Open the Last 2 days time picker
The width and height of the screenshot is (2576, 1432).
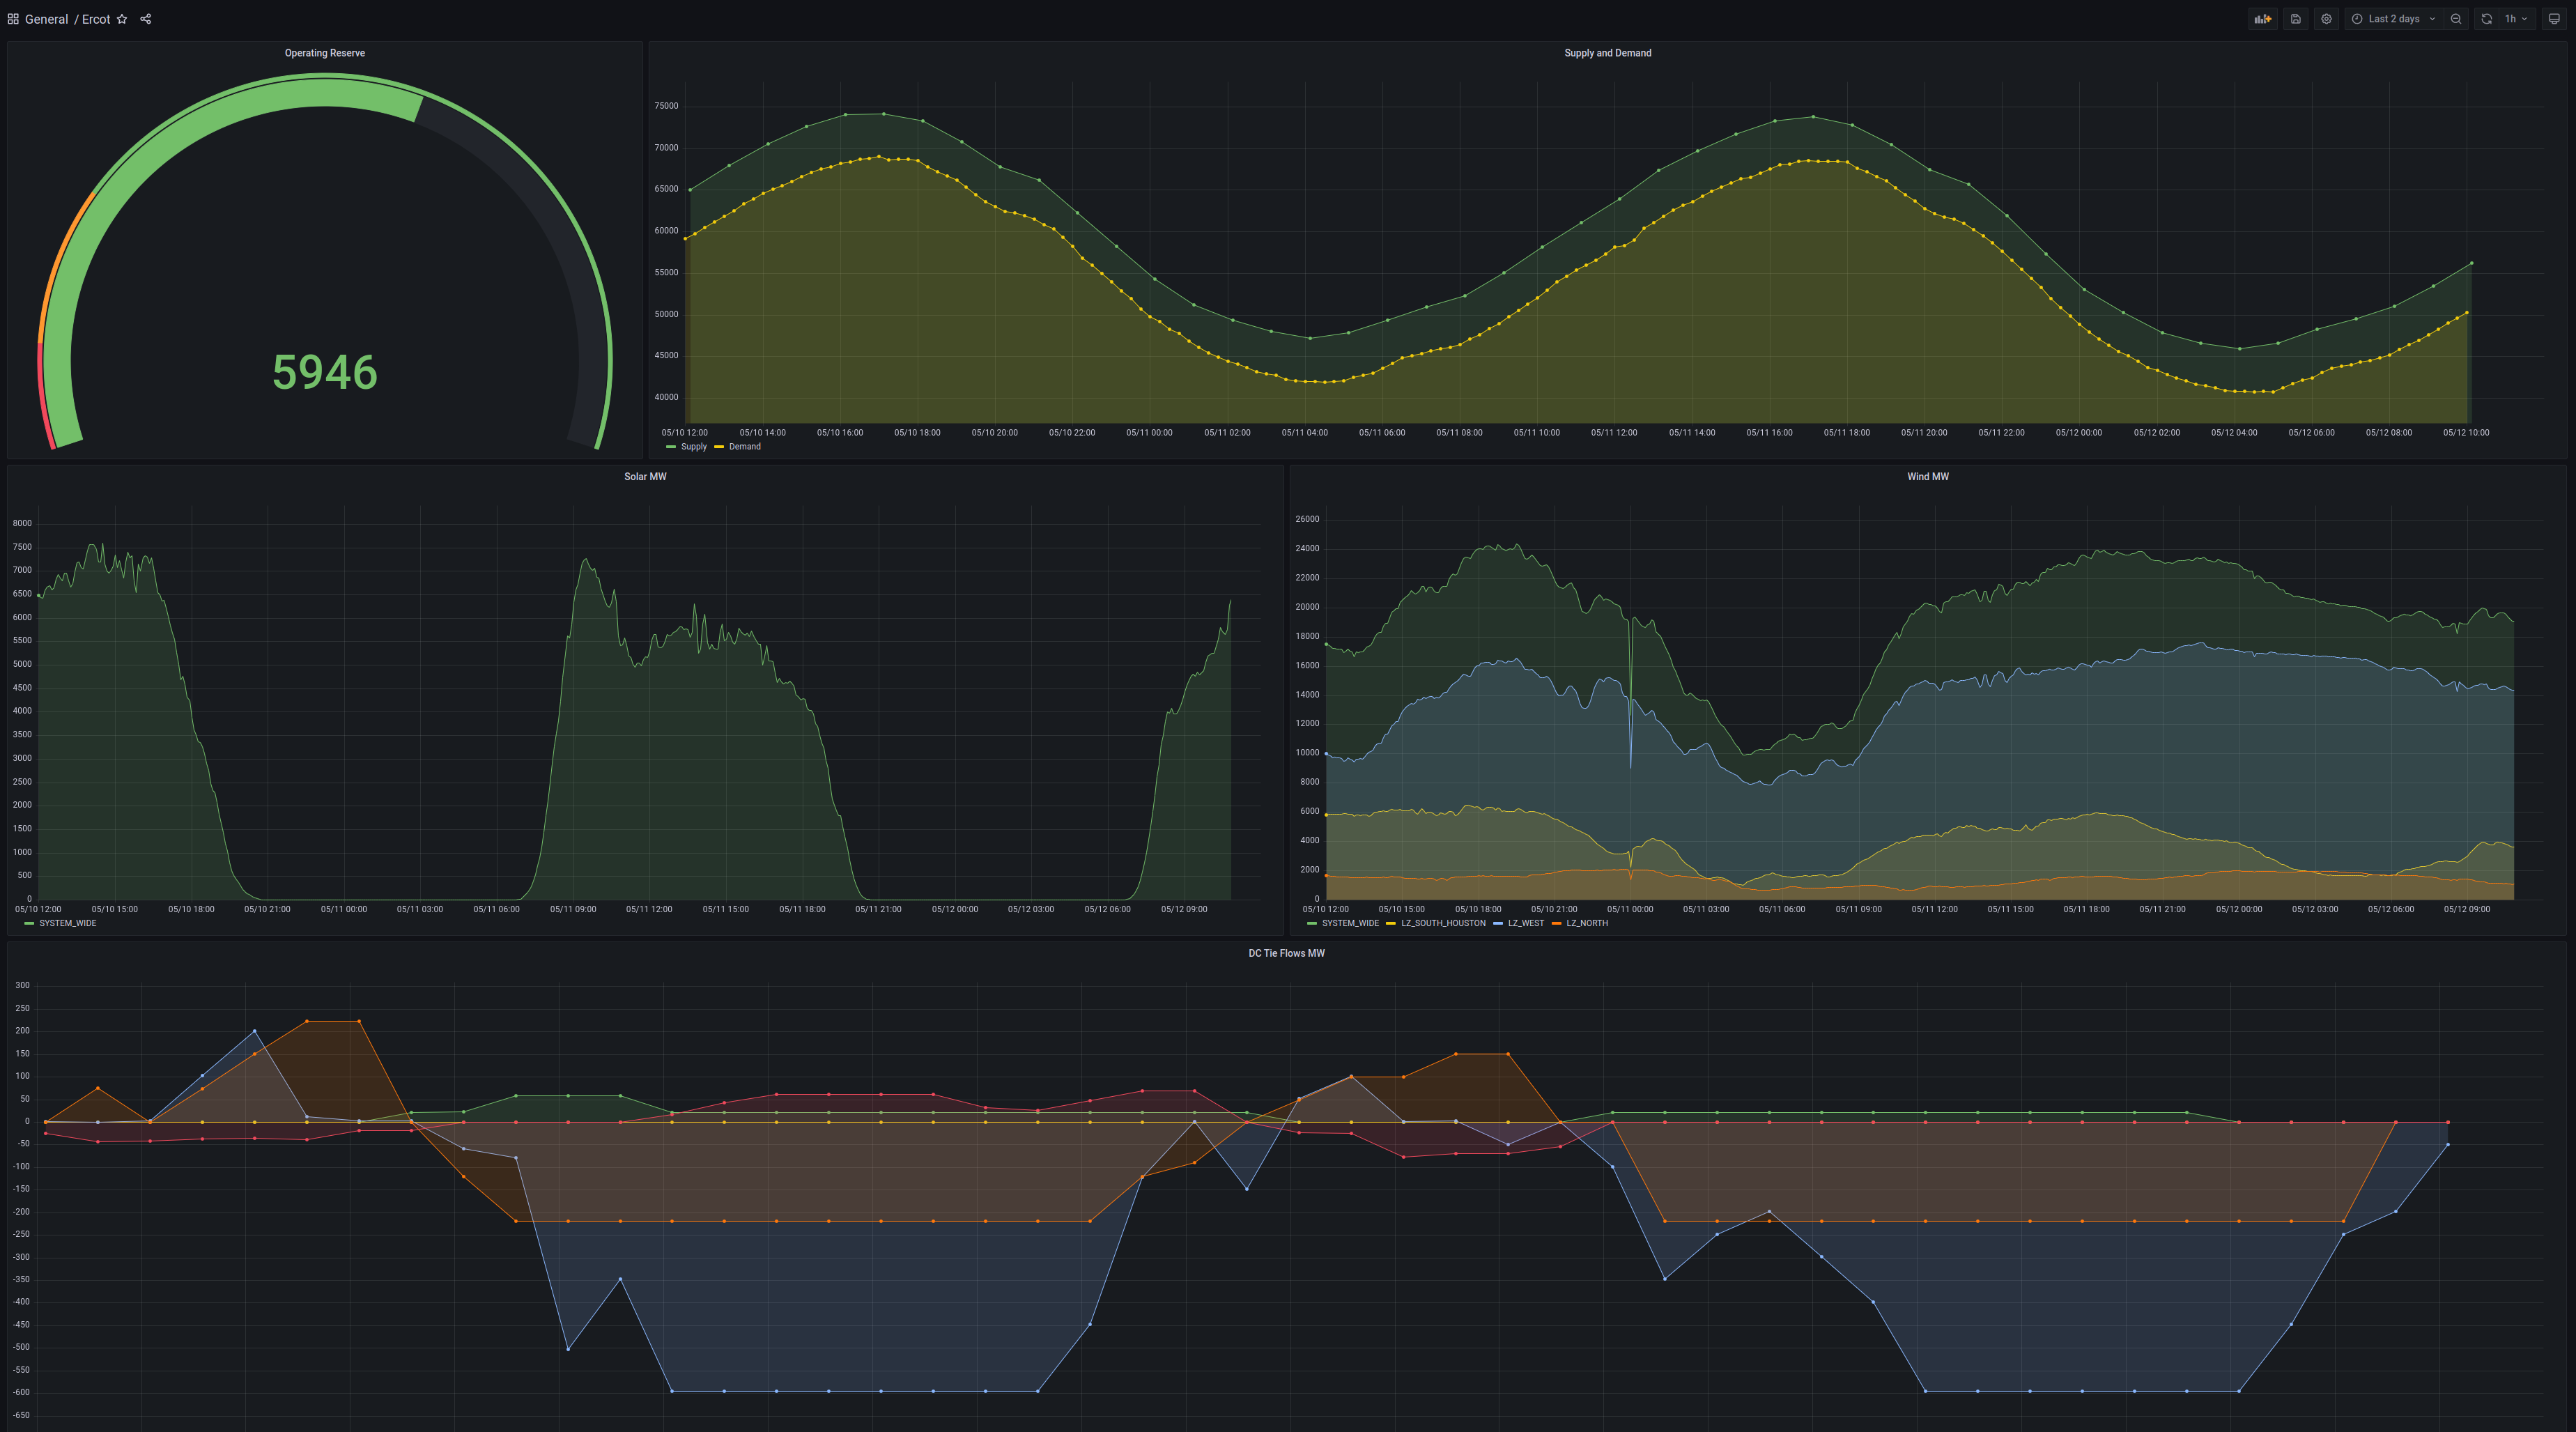pyautogui.click(x=2394, y=19)
